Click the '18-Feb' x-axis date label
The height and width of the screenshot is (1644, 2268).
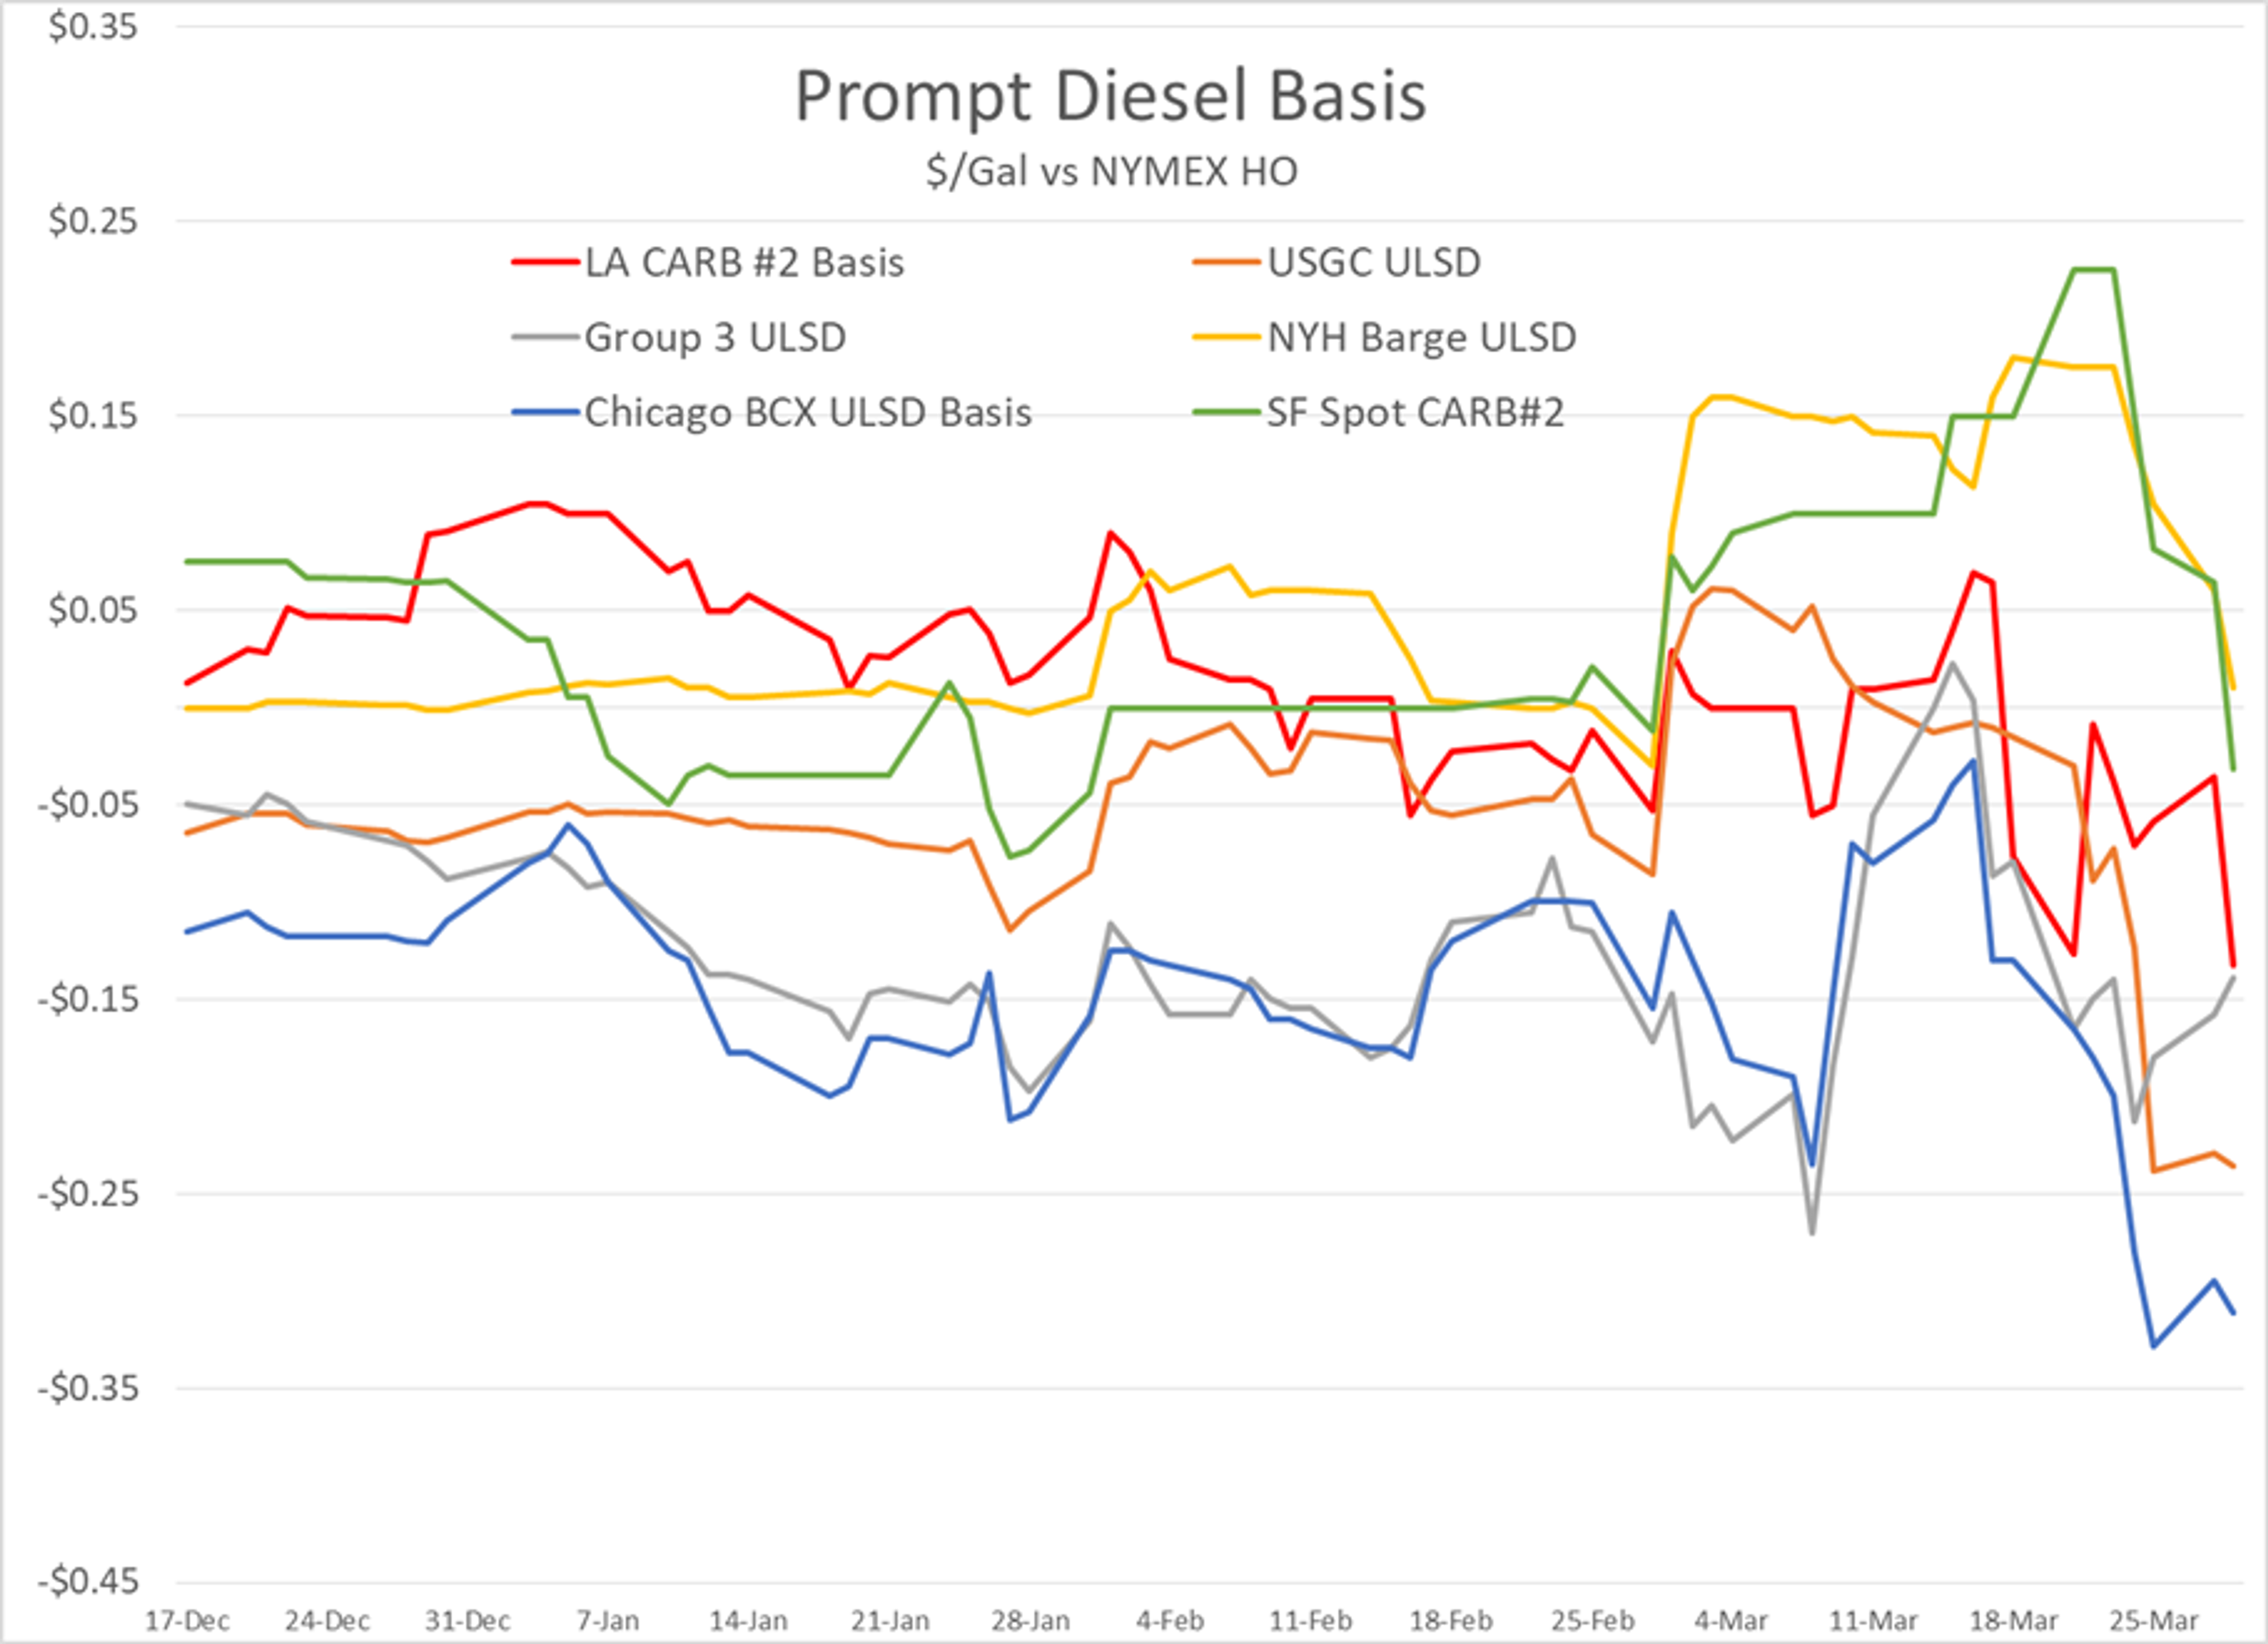coord(1450,1620)
